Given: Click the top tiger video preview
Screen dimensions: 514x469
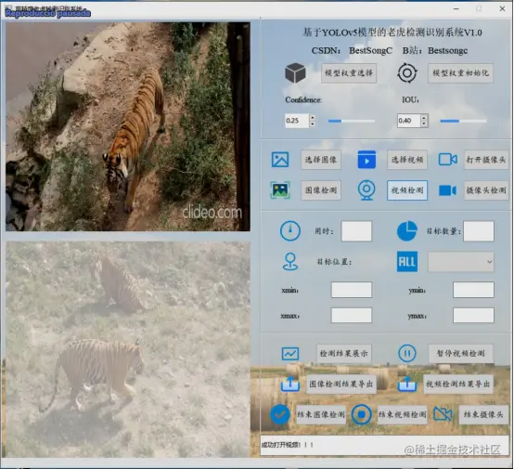Looking at the screenshot, I should (x=128, y=126).
